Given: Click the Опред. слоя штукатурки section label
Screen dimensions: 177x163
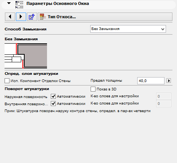Looking at the screenshot, I should coord(31,74).
